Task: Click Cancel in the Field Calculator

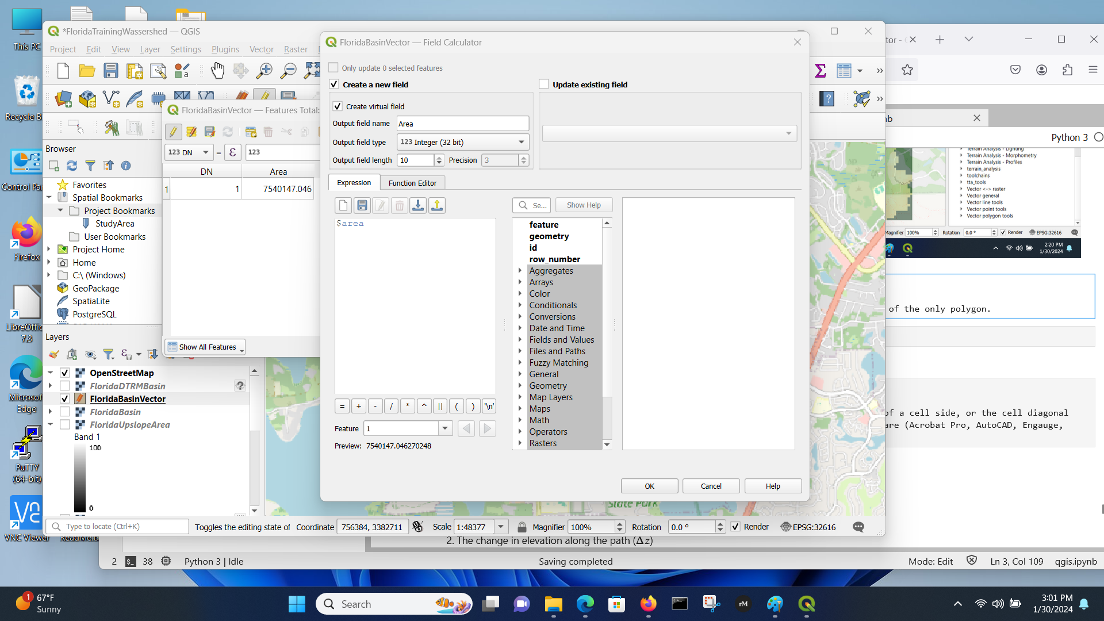Action: 711,486
